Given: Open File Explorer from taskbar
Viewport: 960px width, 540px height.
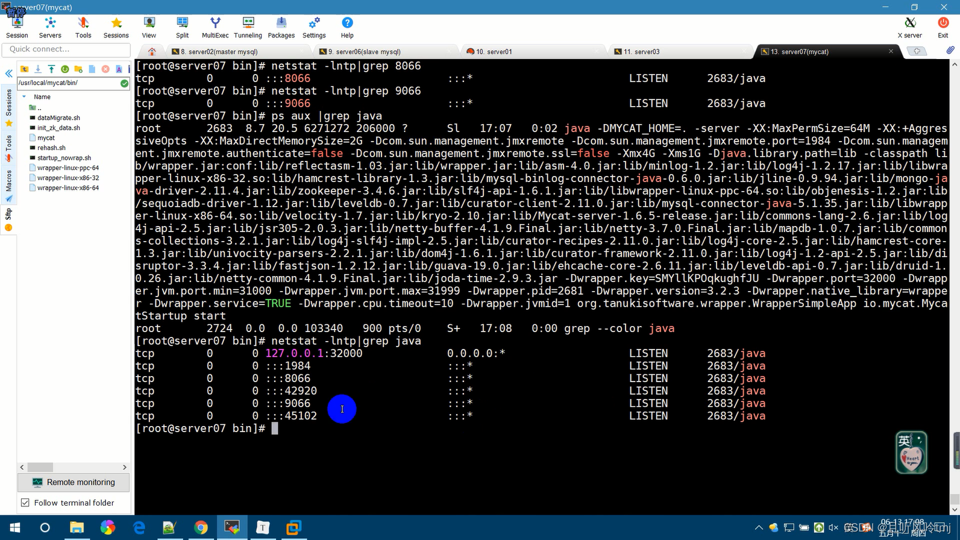Looking at the screenshot, I should click(77, 528).
